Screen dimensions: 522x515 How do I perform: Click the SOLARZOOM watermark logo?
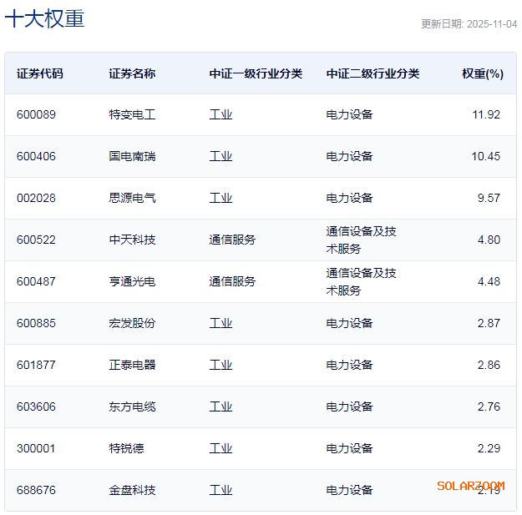click(471, 485)
